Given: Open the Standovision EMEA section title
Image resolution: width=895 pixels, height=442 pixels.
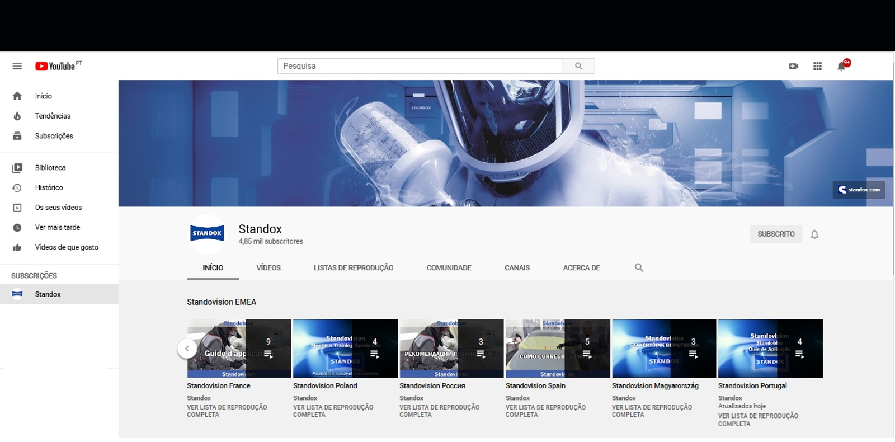Looking at the screenshot, I should (x=222, y=302).
